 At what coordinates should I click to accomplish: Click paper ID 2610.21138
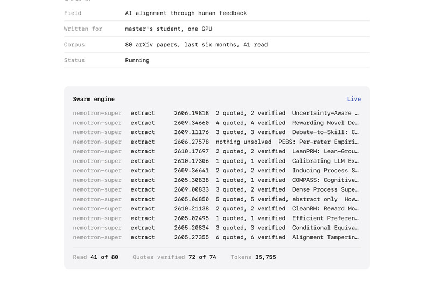click(192, 208)
